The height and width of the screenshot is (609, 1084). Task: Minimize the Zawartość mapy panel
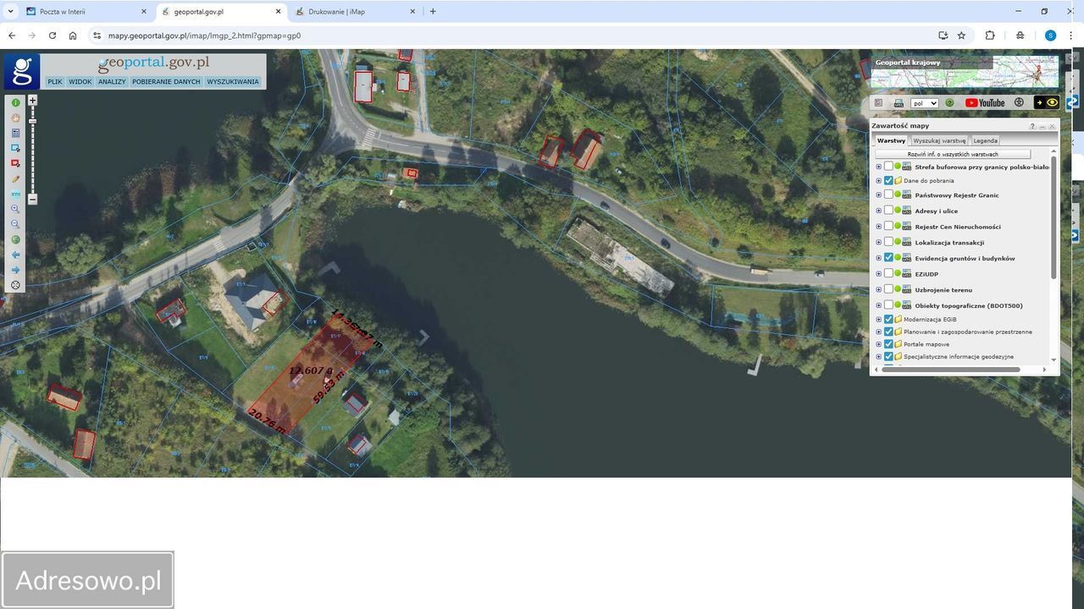[1043, 126]
